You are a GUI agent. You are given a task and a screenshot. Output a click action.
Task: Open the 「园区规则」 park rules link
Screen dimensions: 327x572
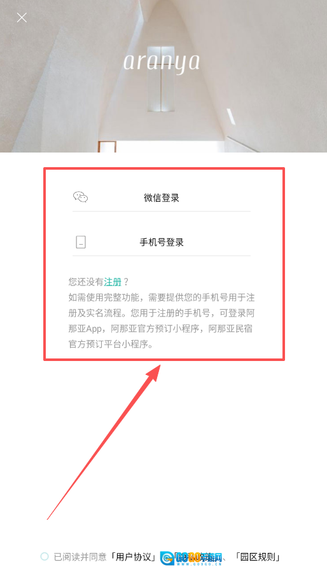click(258, 557)
